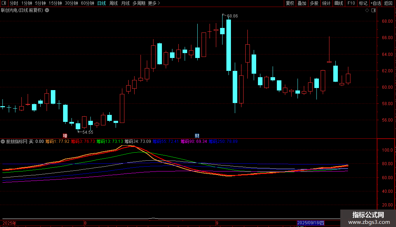Select the 5分钟 period
396x227 pixels.
(x=40, y=3)
